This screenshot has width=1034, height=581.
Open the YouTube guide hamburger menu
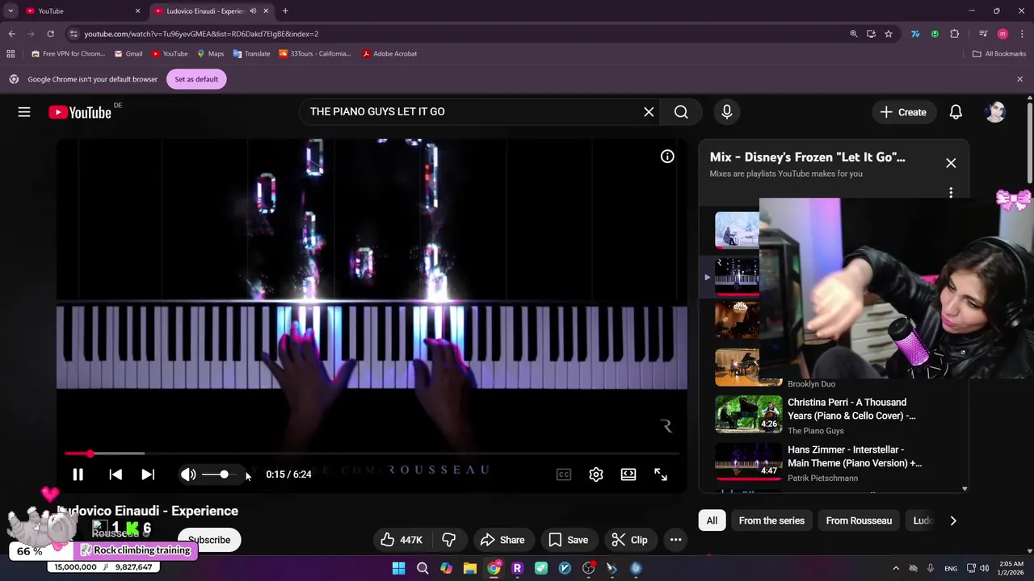click(24, 112)
